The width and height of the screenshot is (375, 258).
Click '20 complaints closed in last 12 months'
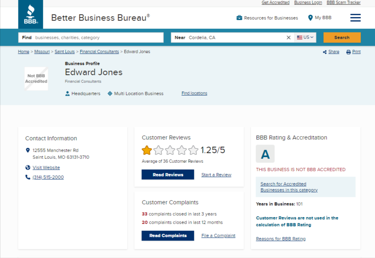pos(182,222)
